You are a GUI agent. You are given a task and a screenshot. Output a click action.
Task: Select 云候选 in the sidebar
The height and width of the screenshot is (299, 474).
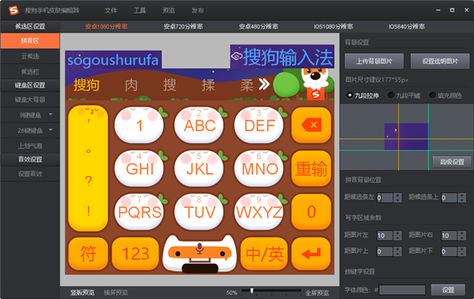coord(30,56)
